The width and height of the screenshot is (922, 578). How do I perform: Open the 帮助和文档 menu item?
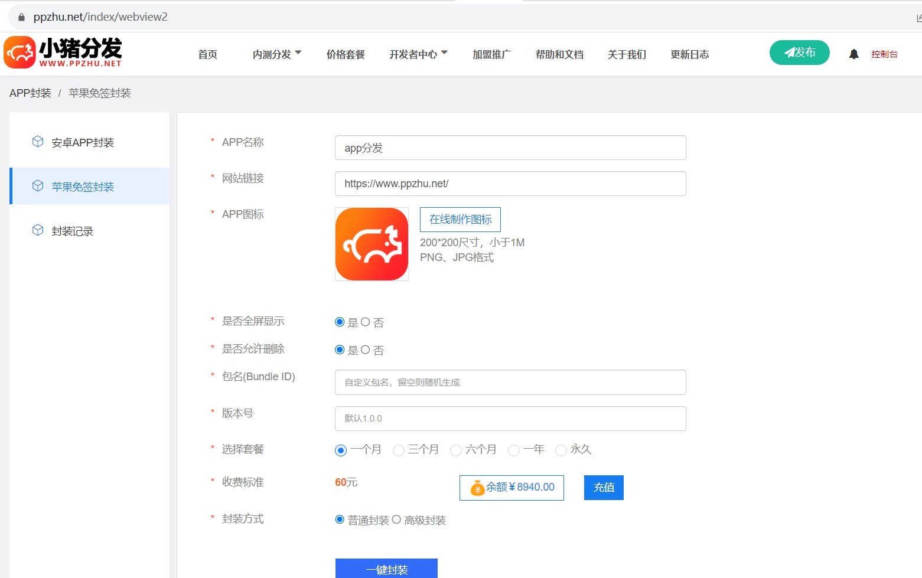559,54
